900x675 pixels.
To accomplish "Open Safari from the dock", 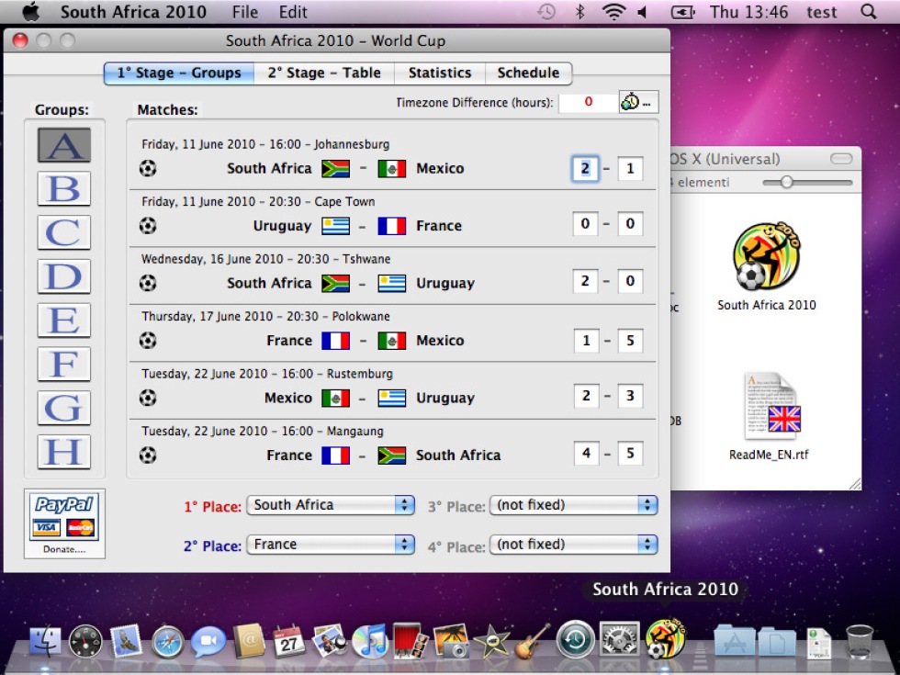I will tap(167, 641).
